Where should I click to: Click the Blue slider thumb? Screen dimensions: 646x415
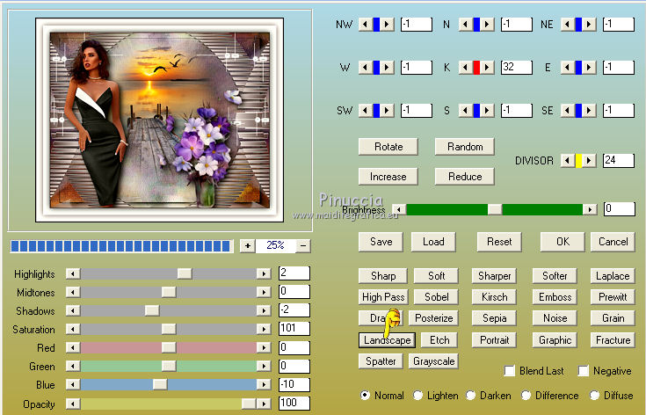160,384
